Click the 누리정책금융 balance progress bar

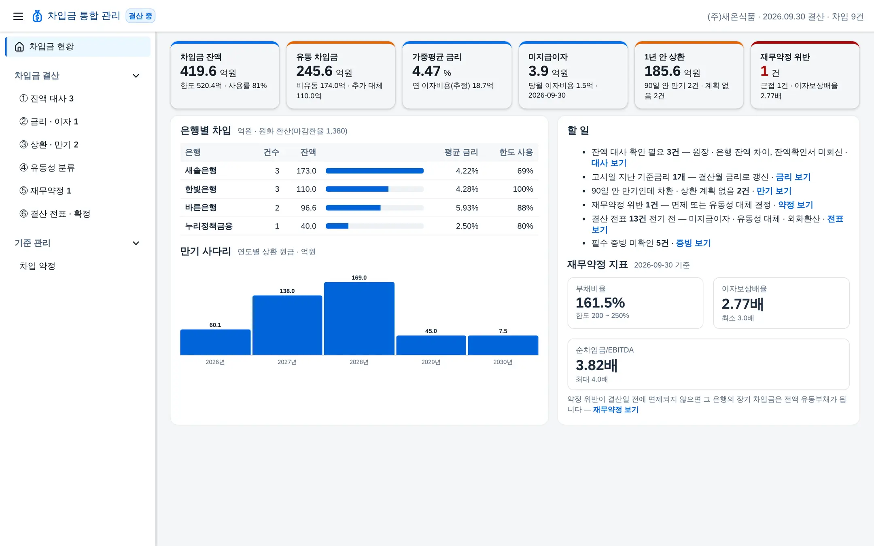[375, 226]
